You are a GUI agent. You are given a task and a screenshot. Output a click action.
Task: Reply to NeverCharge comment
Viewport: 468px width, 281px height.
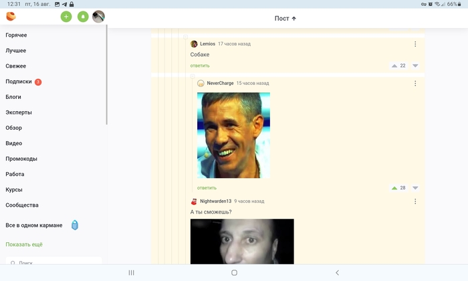pyautogui.click(x=207, y=188)
